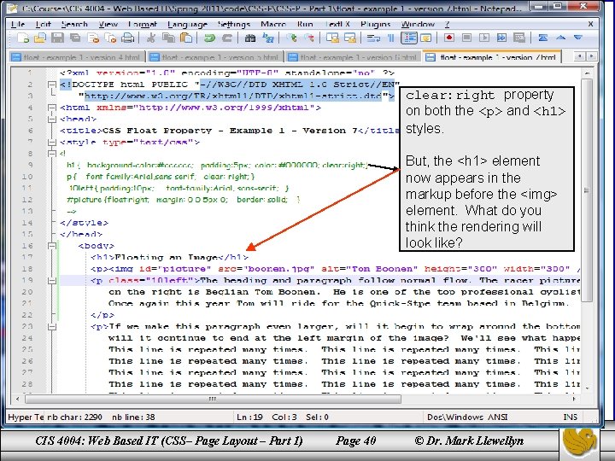Open the TextFX menu
Screen dimensions: 615x461
(337, 24)
